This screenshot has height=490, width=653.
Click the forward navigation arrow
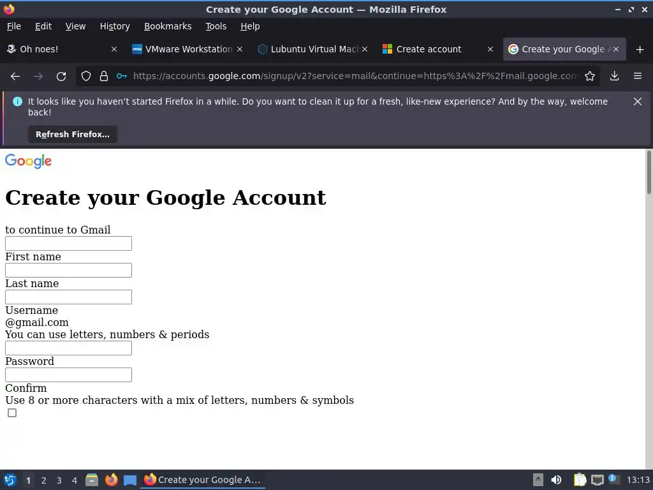click(38, 77)
